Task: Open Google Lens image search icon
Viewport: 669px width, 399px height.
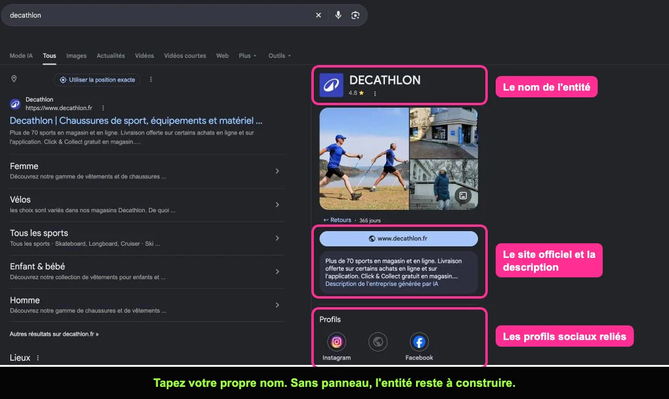Action: [355, 15]
